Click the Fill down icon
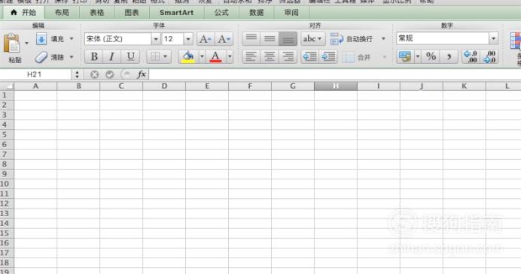Image resolution: width=521 pixels, height=274 pixels. 41,39
